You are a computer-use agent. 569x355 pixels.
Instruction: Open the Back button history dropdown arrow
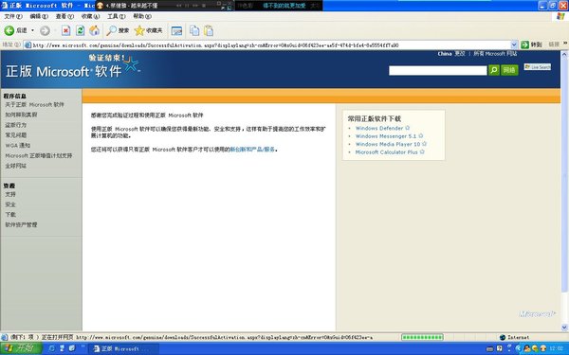(x=32, y=30)
